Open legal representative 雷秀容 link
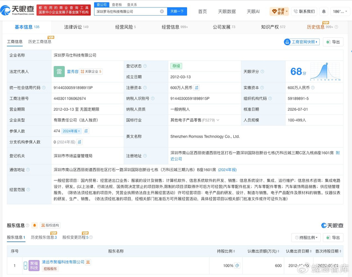Screen dimensions: 352x277 tap(72, 72)
